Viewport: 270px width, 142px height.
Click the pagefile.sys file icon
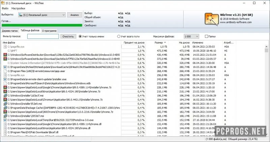click(x=5, y=47)
